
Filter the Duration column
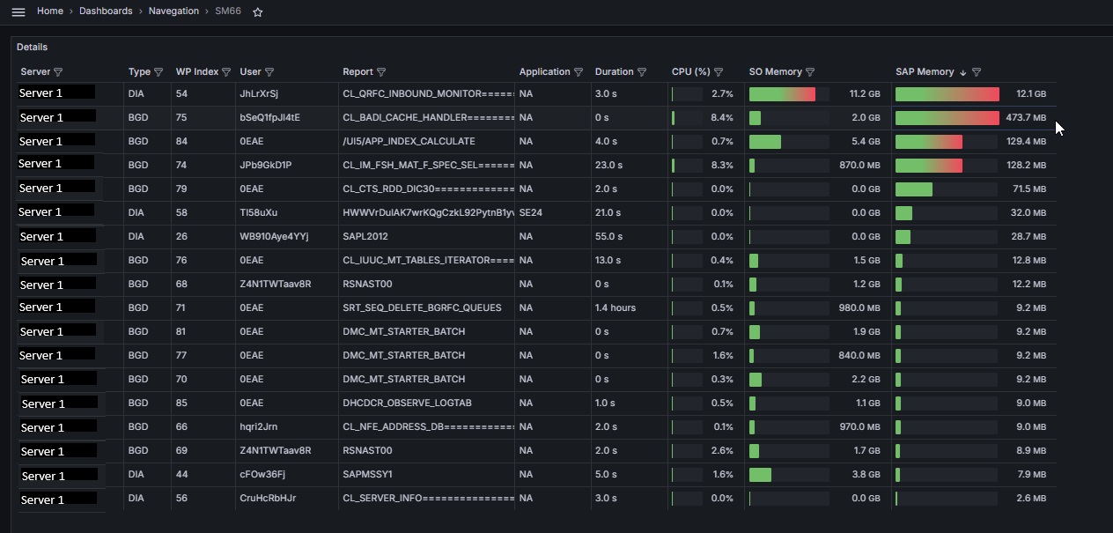(642, 72)
